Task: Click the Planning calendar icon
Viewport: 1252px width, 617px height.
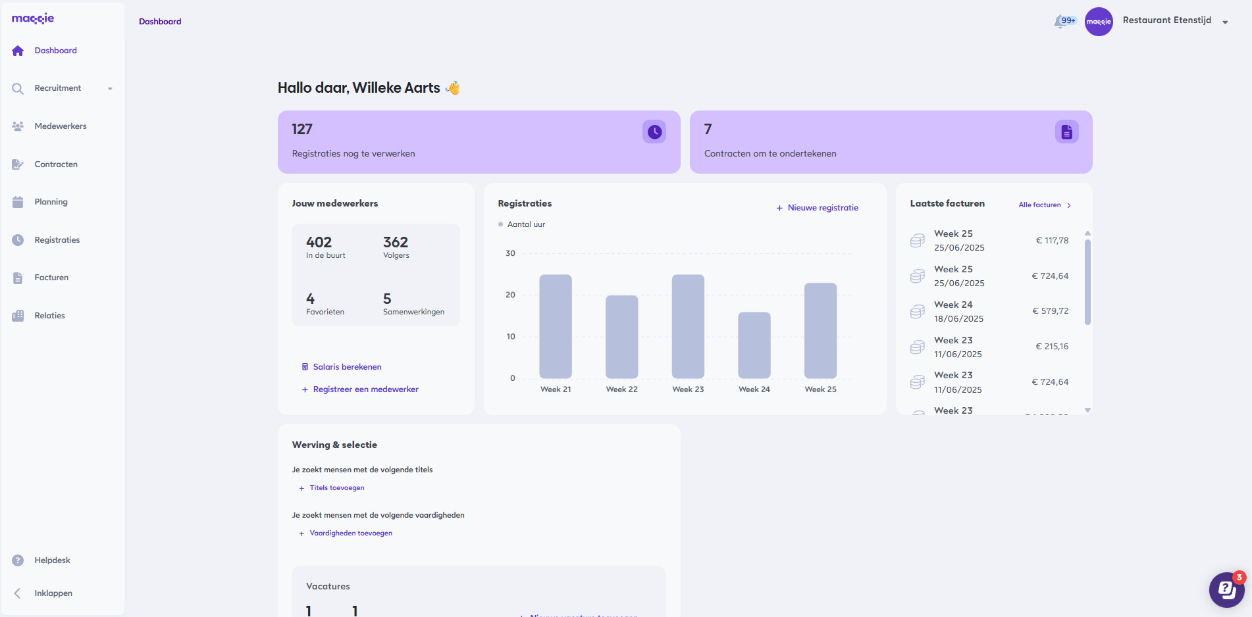Action: point(18,202)
